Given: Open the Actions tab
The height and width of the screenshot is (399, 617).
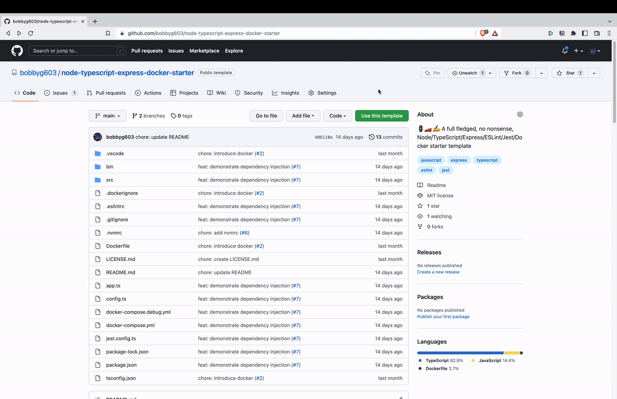Looking at the screenshot, I should [x=148, y=93].
